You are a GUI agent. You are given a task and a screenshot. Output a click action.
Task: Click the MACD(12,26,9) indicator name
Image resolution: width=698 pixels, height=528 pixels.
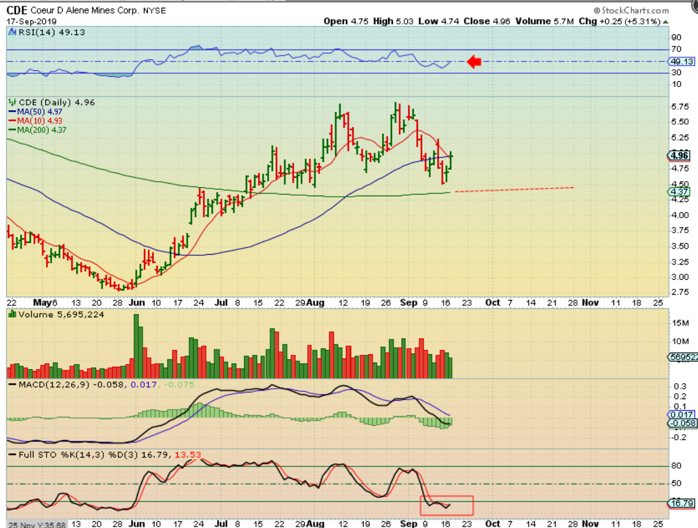click(x=54, y=385)
